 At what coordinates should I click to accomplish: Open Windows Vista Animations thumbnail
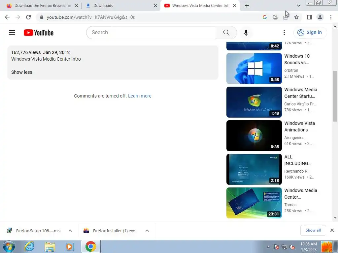254,135
